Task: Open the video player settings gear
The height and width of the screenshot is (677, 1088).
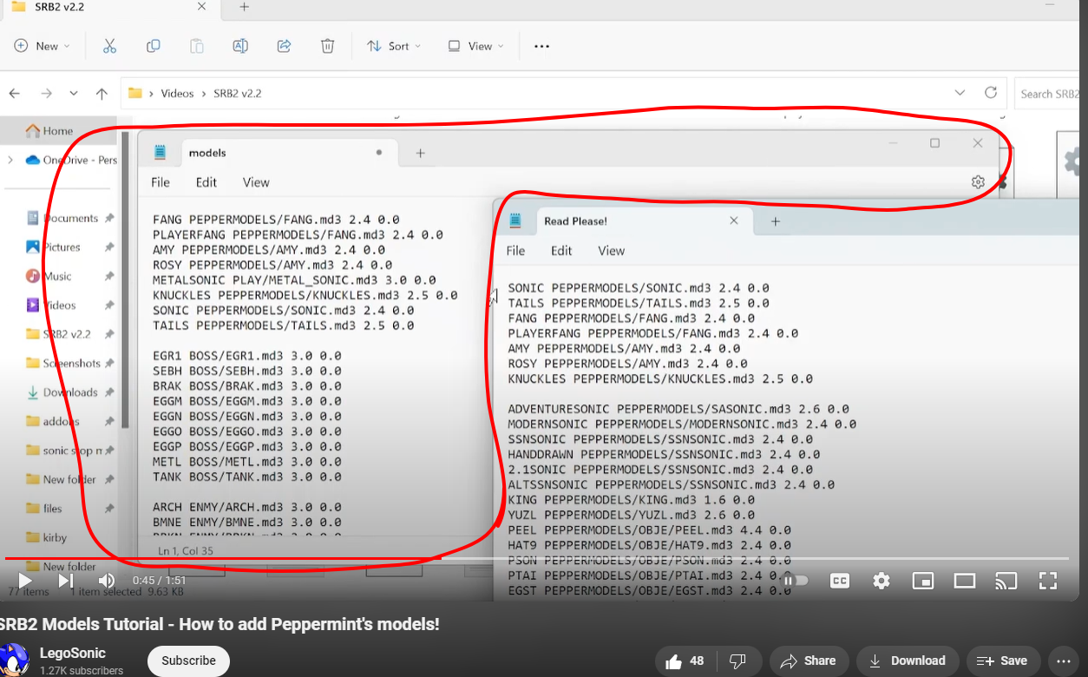Action: tap(882, 581)
